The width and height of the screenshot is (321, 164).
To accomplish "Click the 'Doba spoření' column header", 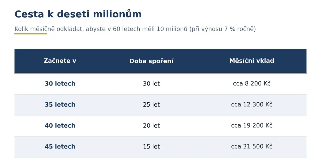I will tap(151, 61).
